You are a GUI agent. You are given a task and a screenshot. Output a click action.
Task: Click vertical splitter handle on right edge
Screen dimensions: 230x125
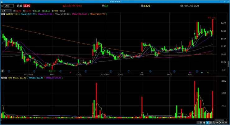coord(228,64)
